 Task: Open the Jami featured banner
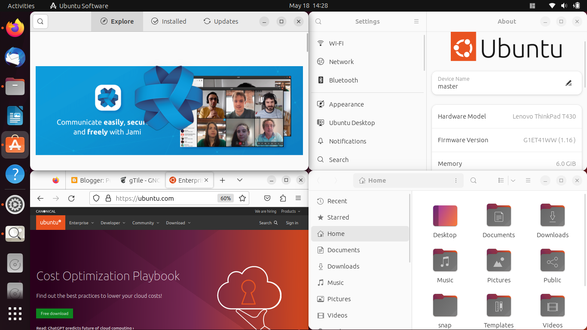169,110
